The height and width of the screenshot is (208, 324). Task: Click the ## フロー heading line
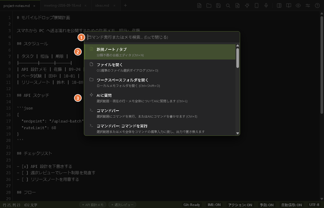coord(26,192)
